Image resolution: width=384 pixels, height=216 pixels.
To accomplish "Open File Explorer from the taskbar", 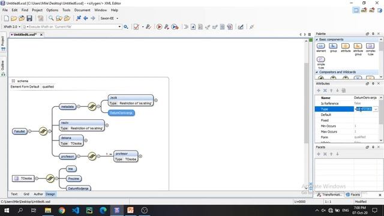I will (48, 211).
